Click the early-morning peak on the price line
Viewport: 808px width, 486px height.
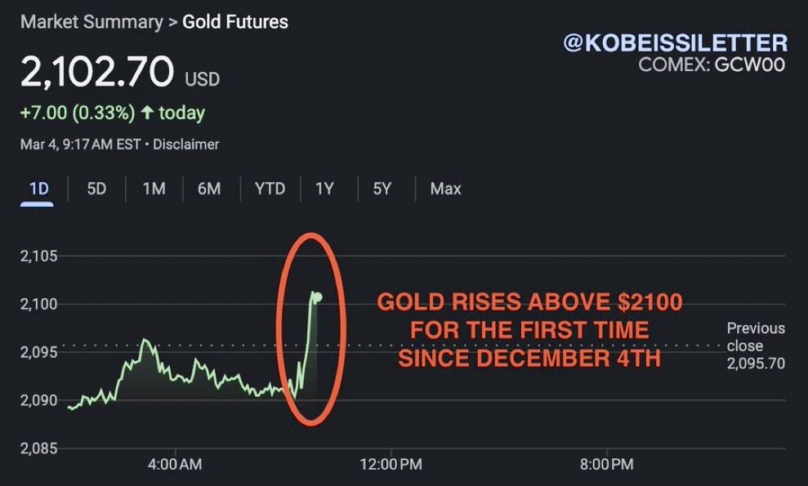[x=144, y=341]
